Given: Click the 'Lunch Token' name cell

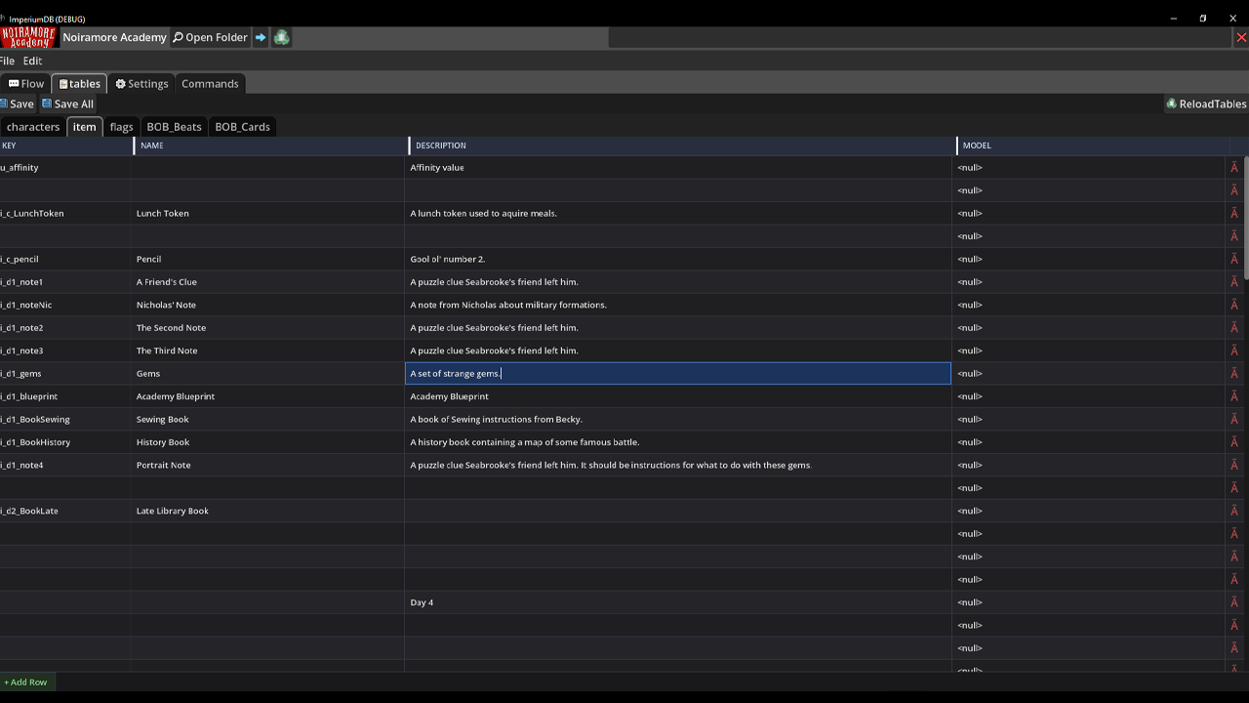Looking at the screenshot, I should [x=268, y=213].
